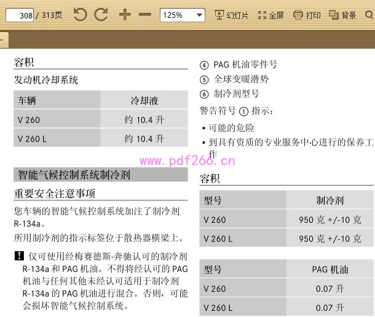Rotate the page clockwise
Image resolution: width=375 pixels, height=317 pixels.
[x=101, y=15]
